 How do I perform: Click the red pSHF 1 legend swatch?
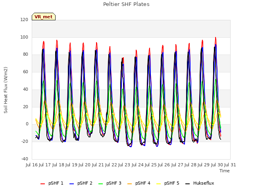tap(42, 184)
